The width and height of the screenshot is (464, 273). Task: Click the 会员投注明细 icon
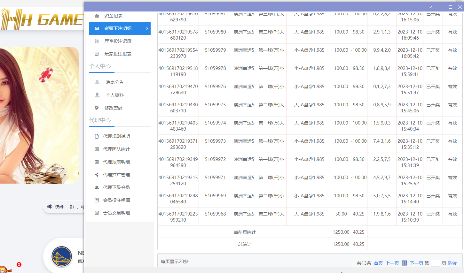[x=97, y=200]
